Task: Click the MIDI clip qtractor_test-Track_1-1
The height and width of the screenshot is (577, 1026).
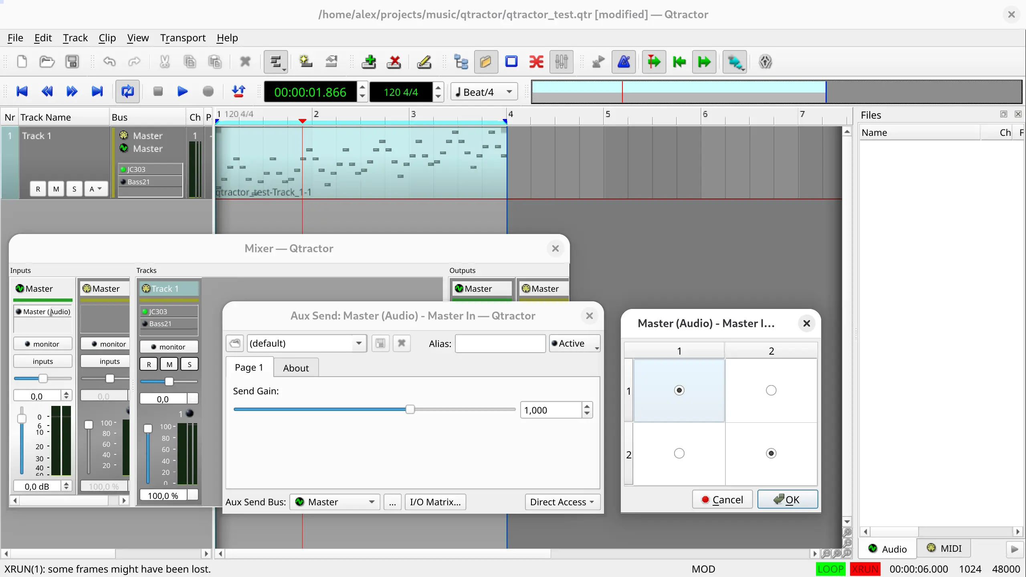Action: (361, 162)
